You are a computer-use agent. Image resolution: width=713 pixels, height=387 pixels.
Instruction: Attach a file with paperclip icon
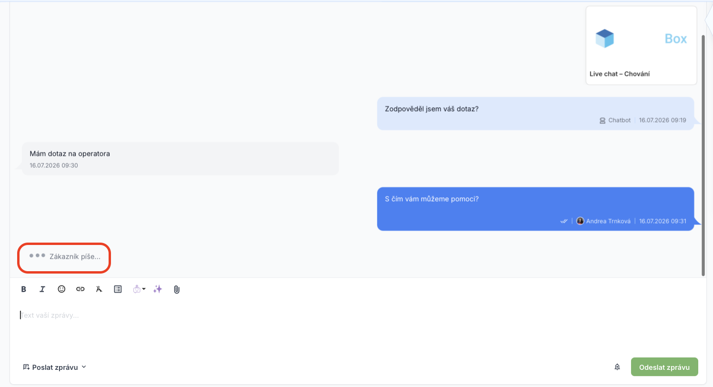[x=177, y=289]
